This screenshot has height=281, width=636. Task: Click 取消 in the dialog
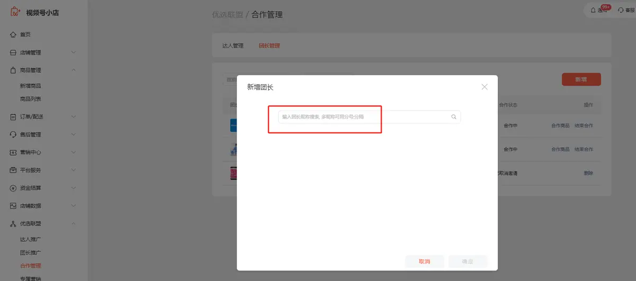point(425,261)
